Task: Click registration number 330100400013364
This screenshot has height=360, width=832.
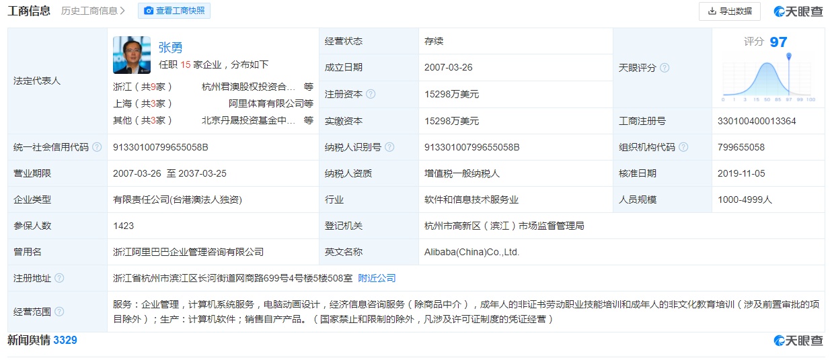Action: [x=757, y=121]
